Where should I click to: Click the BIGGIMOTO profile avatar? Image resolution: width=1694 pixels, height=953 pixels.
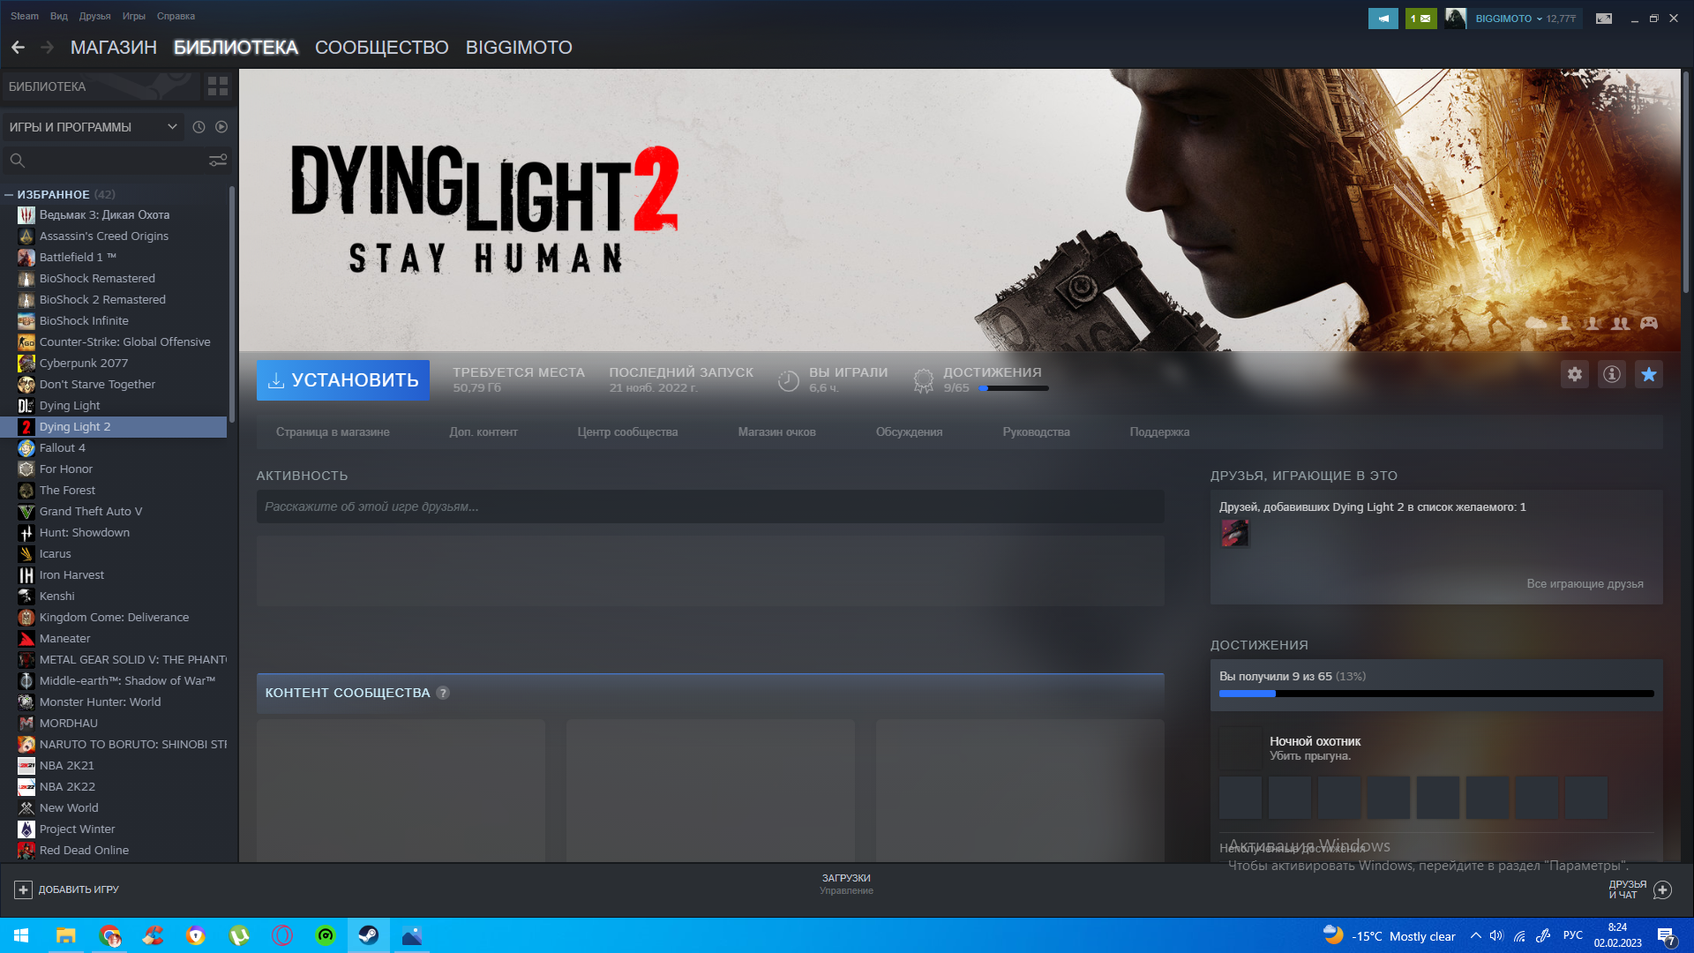coord(1455,19)
